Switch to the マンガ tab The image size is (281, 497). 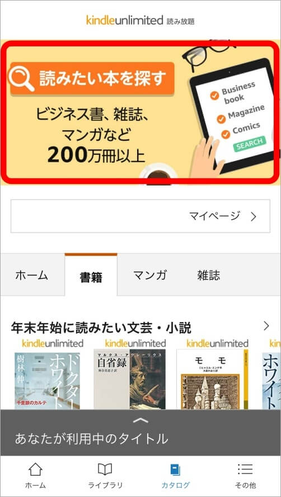pyautogui.click(x=149, y=275)
